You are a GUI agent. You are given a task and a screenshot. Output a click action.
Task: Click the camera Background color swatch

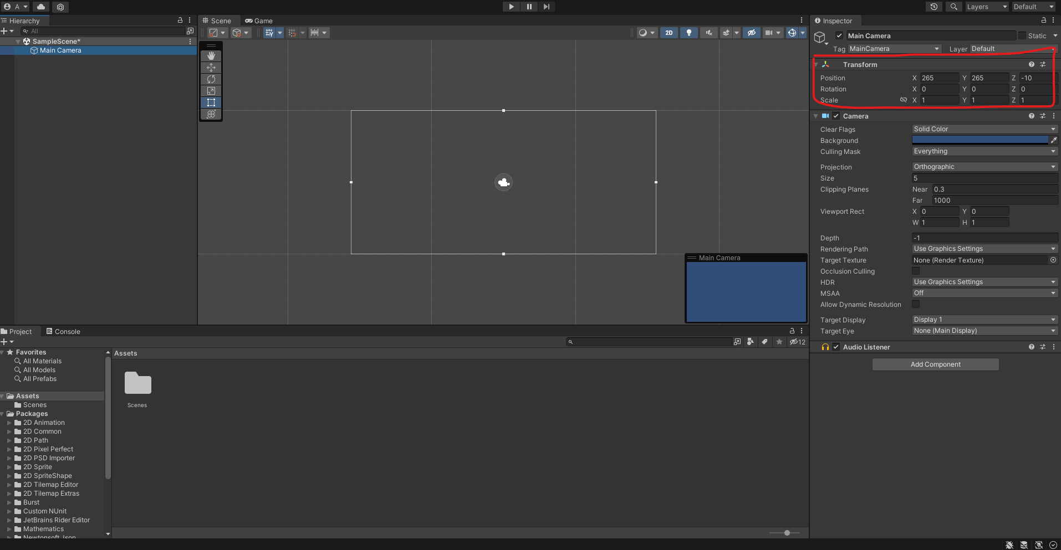(980, 140)
